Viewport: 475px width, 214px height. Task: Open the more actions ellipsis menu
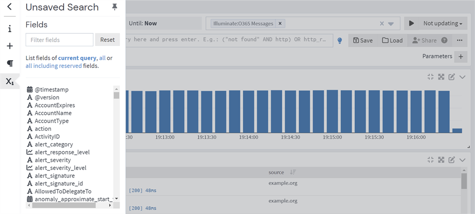point(459,40)
